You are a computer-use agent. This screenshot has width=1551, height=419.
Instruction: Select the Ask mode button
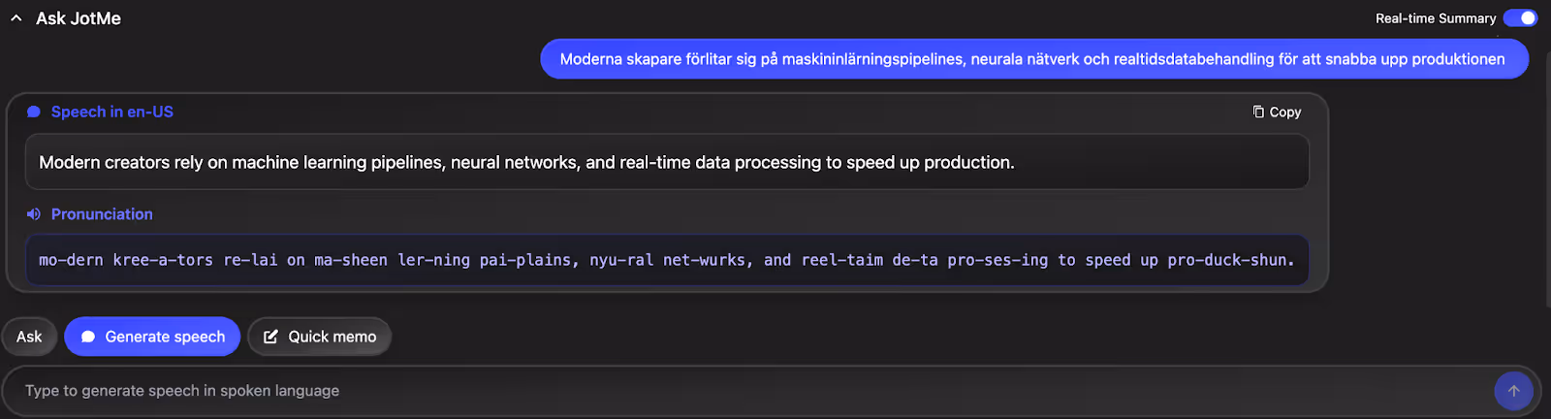29,337
